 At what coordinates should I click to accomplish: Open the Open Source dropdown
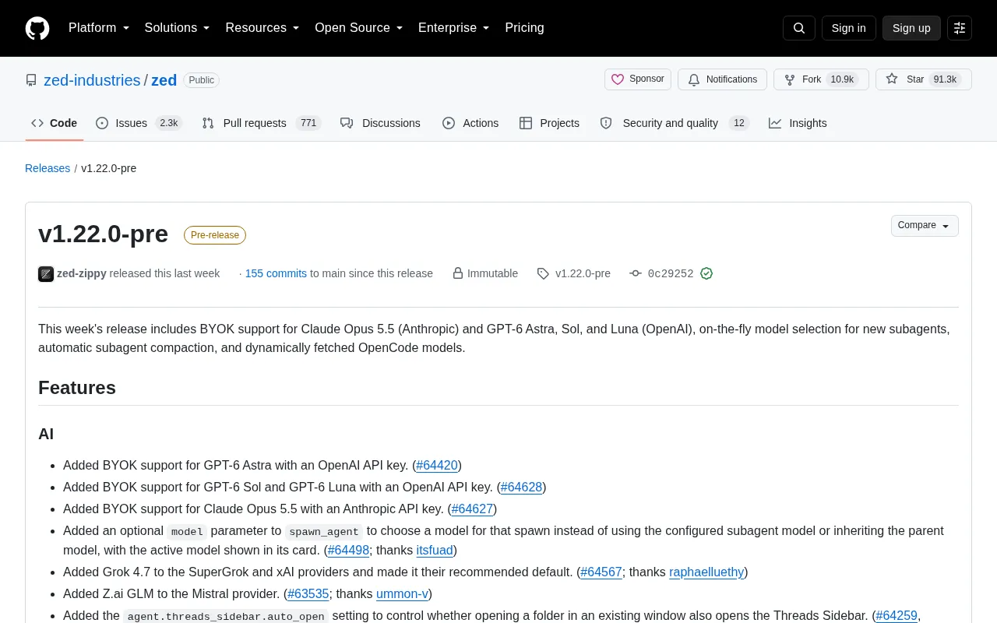tap(359, 28)
